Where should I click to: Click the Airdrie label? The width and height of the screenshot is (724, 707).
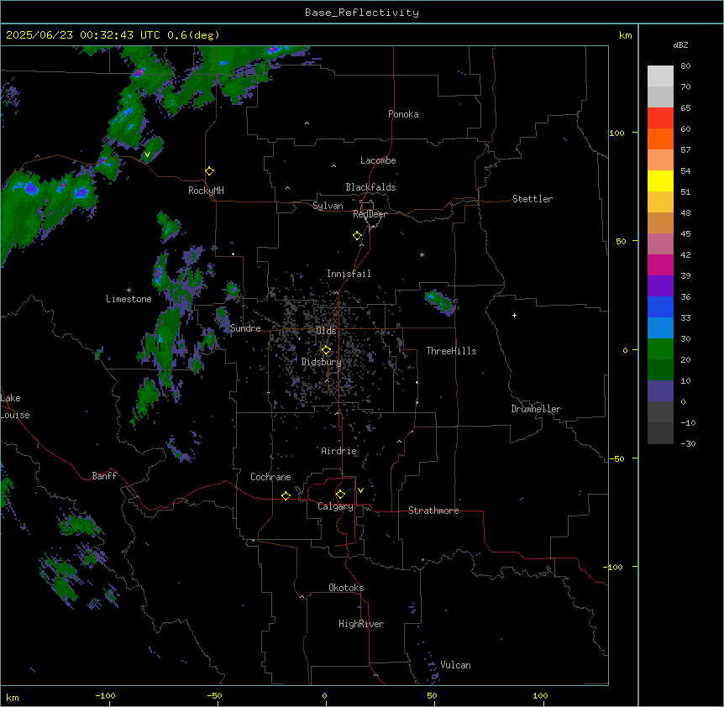pyautogui.click(x=339, y=451)
